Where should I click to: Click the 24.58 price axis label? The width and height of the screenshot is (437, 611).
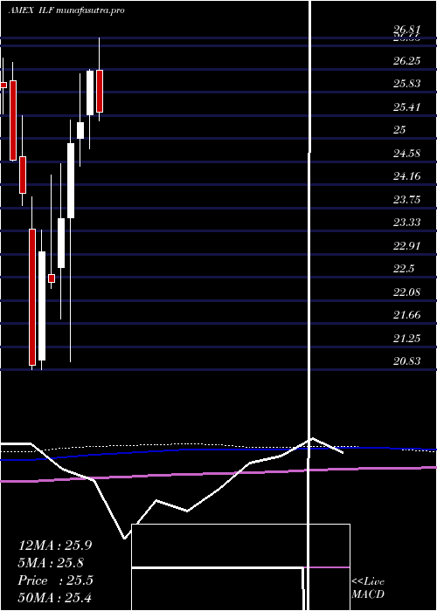coord(406,153)
